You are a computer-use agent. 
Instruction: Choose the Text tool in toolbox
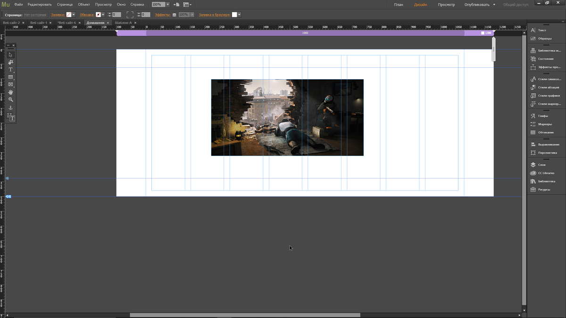tap(10, 70)
